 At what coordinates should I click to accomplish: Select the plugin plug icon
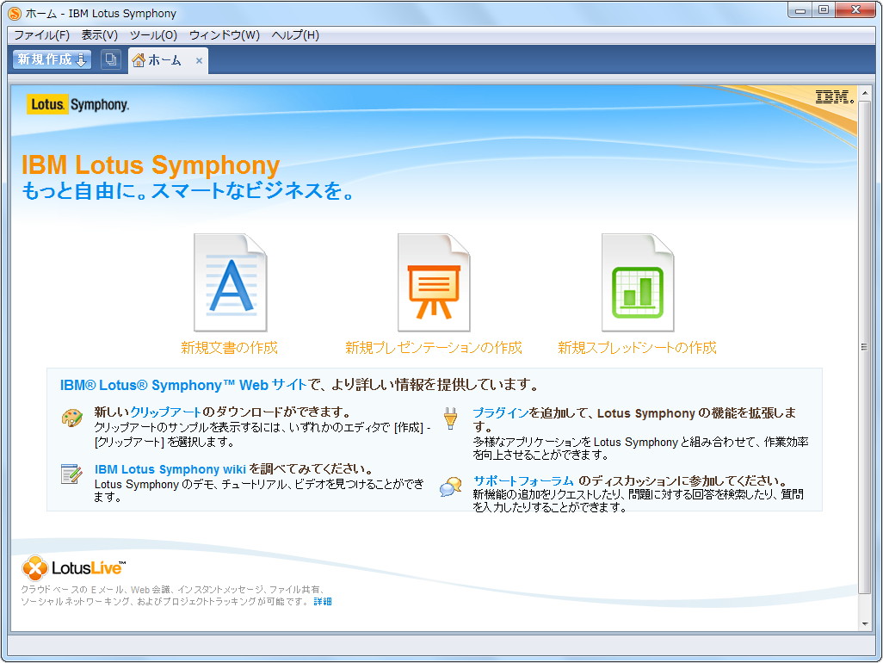click(x=451, y=416)
